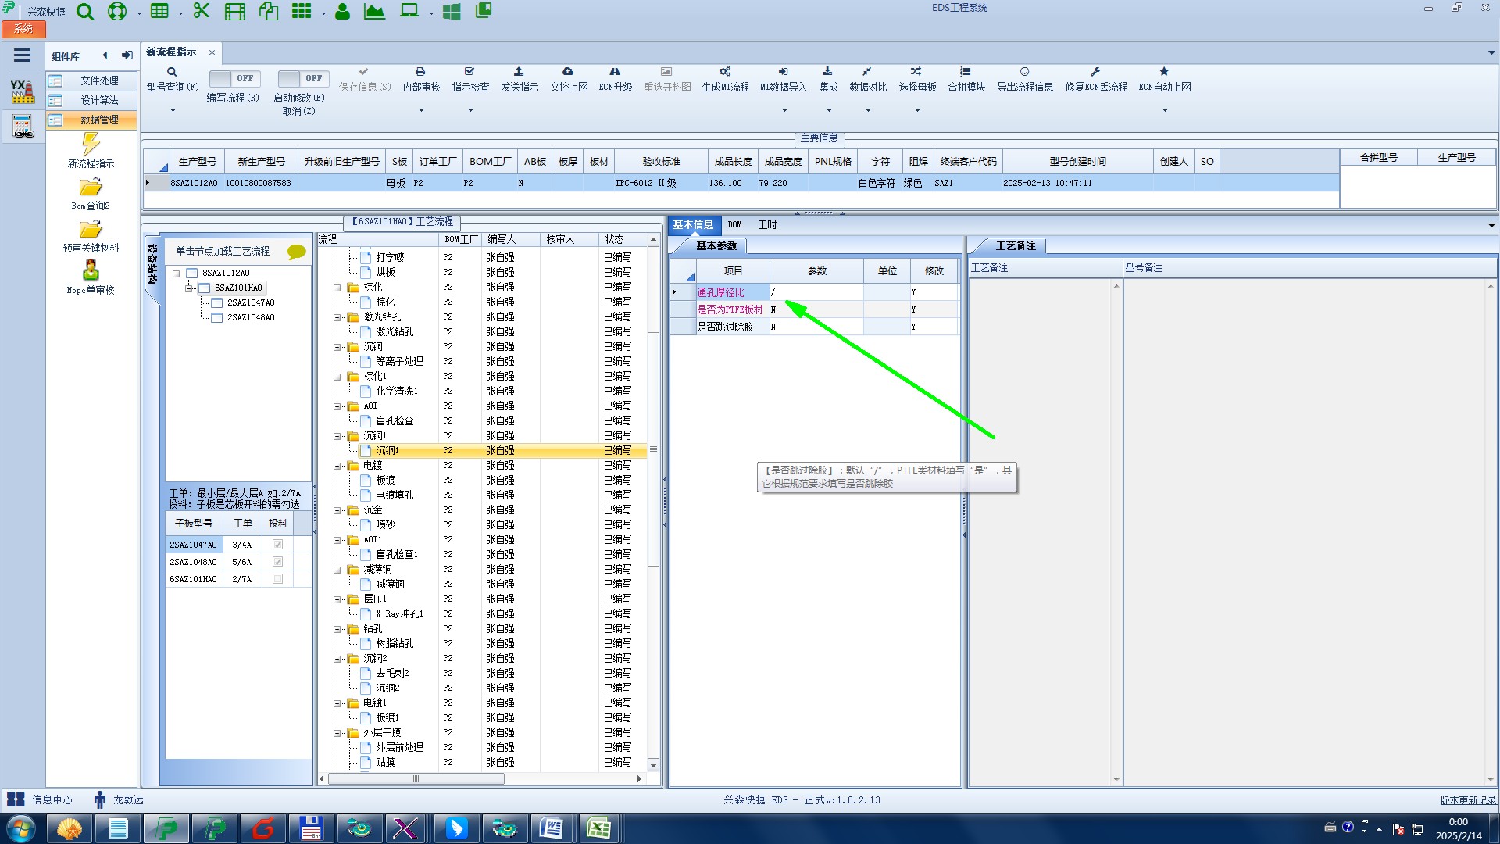1500x844 pixels.
Task: Toggle 投料 checkbox for 6SAZ101HA0
Action: 277,579
